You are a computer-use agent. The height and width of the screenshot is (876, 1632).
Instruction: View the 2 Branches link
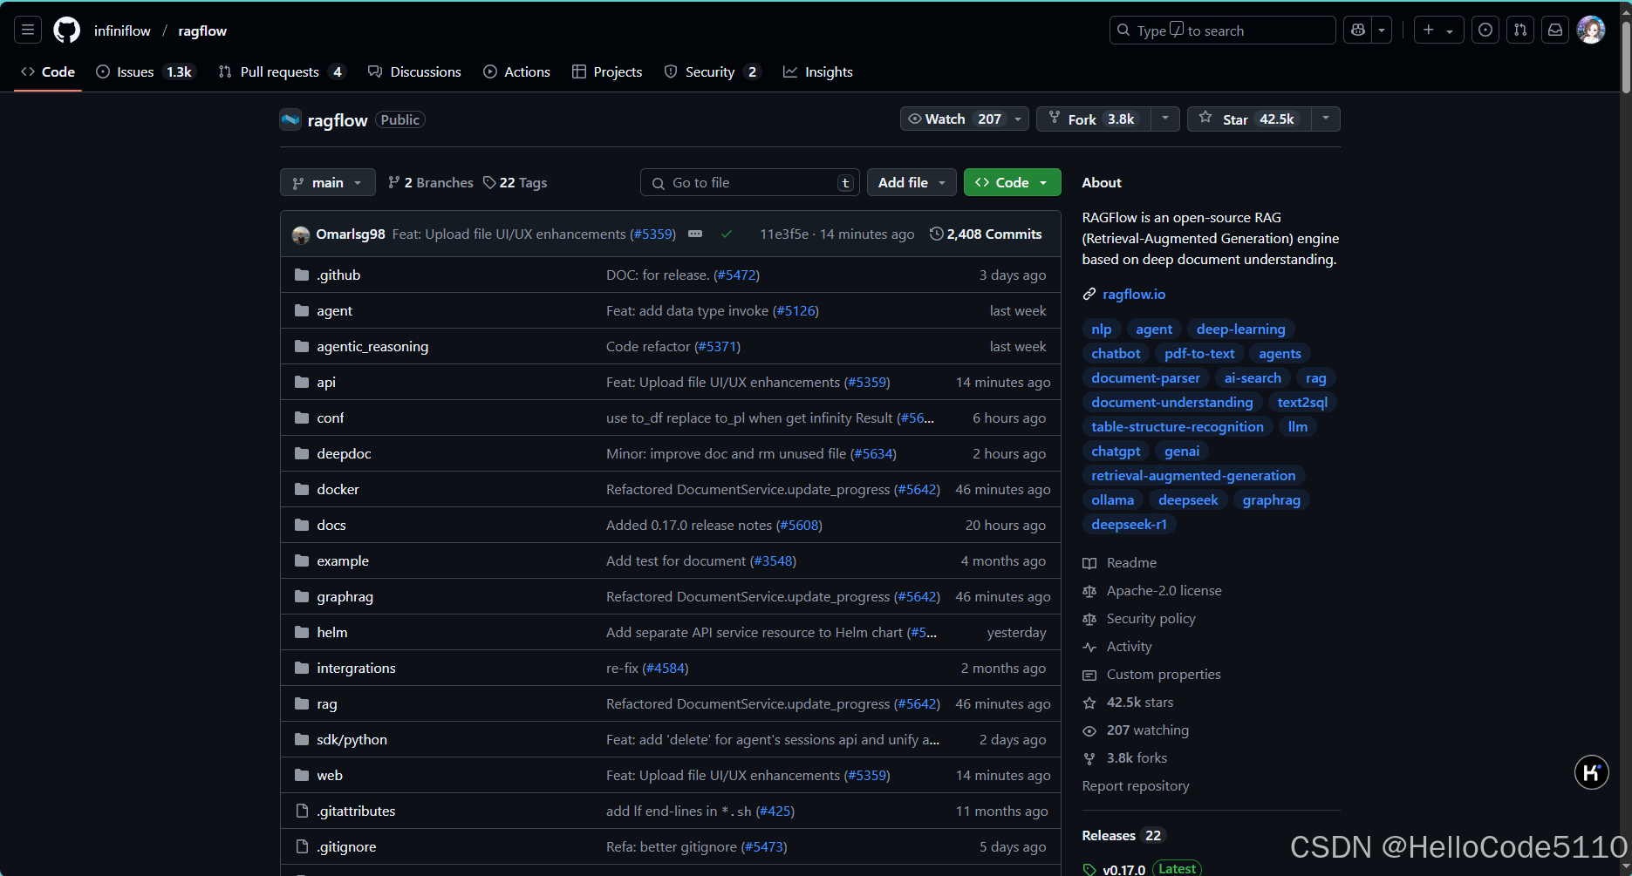431,182
